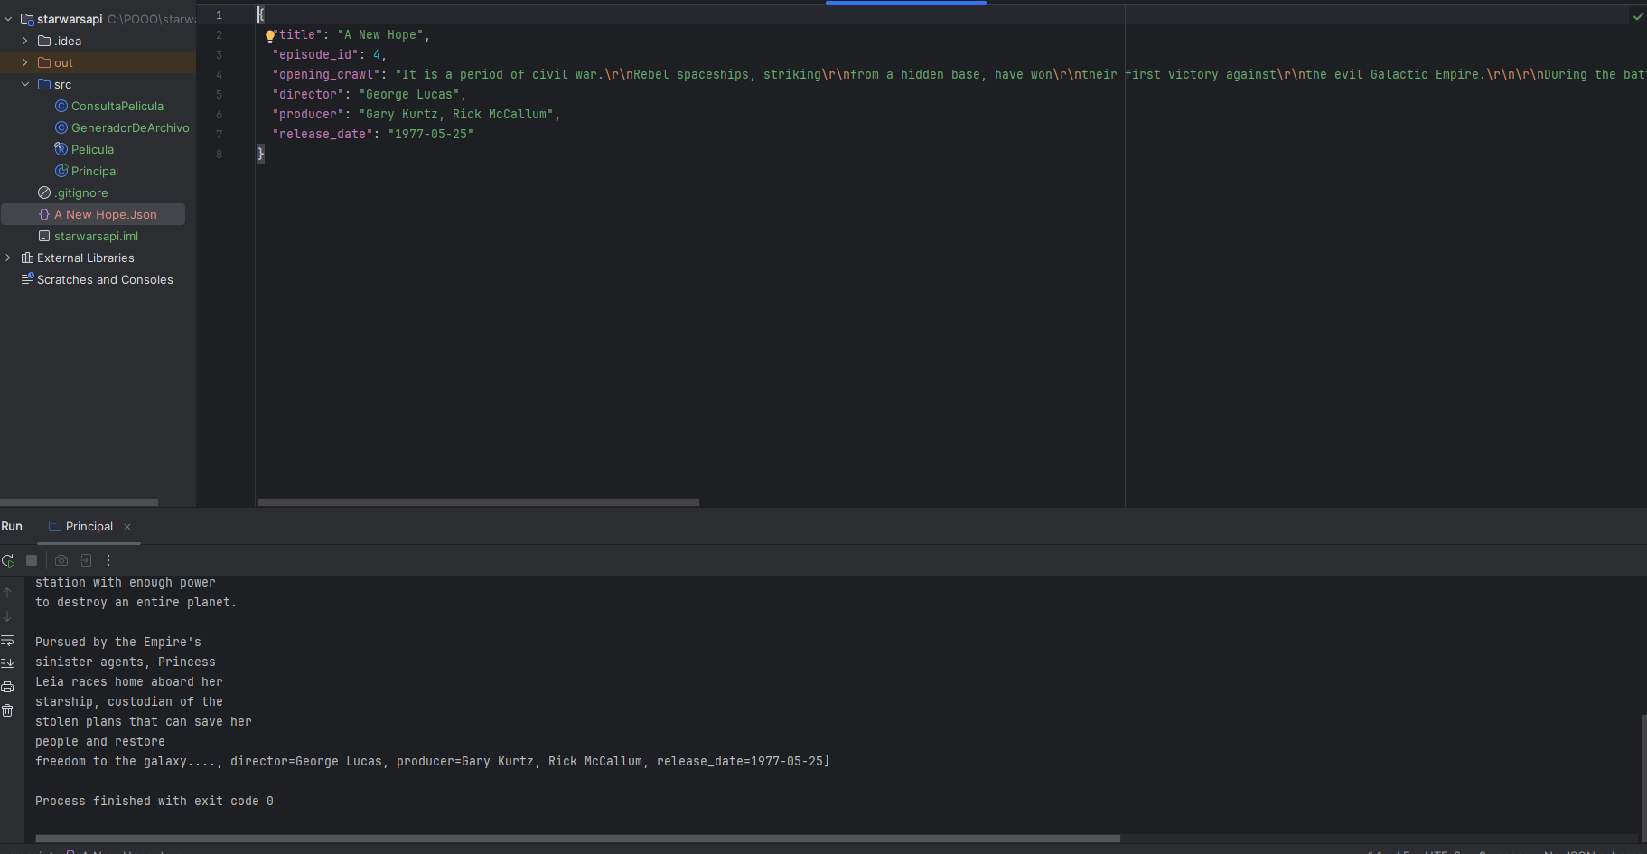Screen dimensions: 1647x854
Task: Select A New Hope.Json file
Action: point(106,214)
